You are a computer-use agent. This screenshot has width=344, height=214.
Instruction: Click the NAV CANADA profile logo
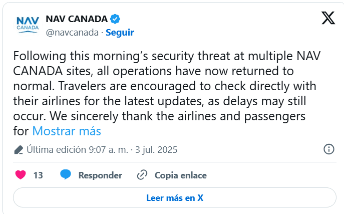click(x=27, y=25)
